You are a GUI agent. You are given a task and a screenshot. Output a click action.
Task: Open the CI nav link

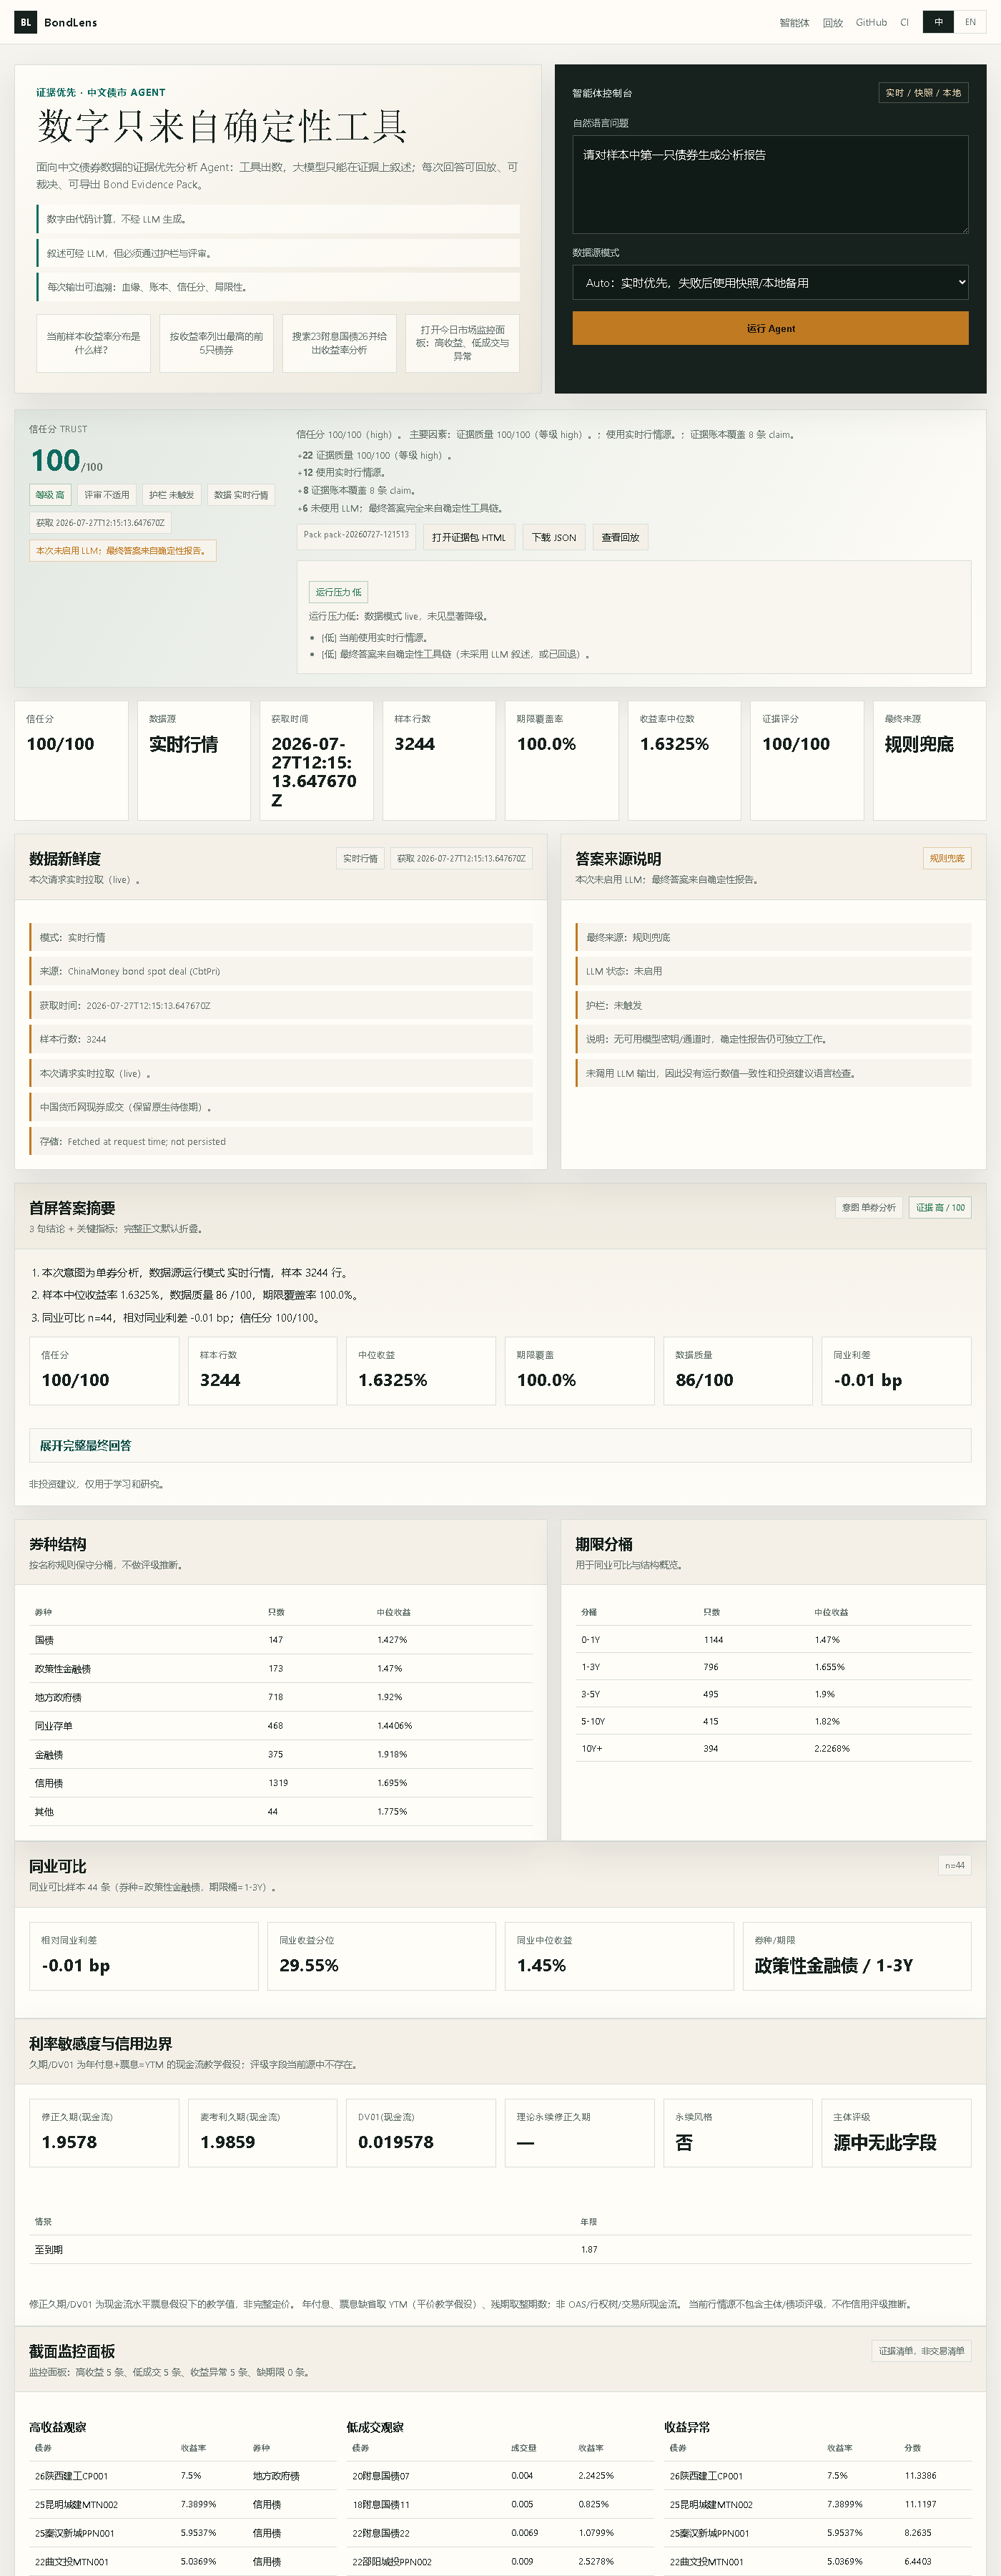coord(904,22)
